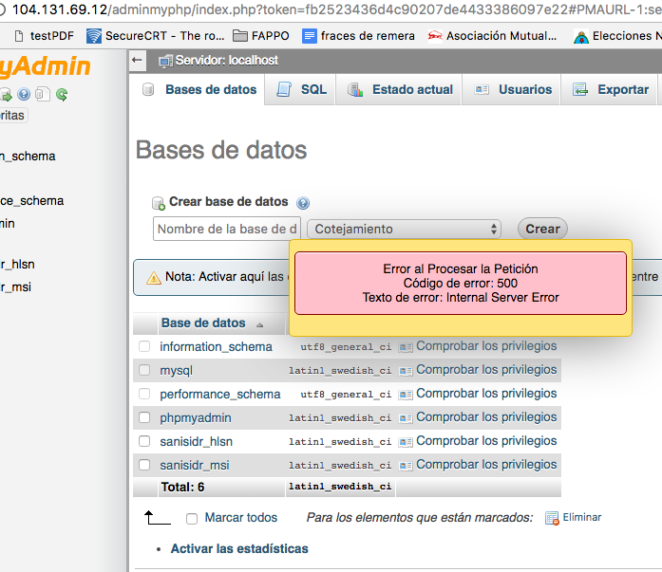Image resolution: width=662 pixels, height=572 pixels.
Task: Check the information_schema database checkbox
Action: coord(144,347)
